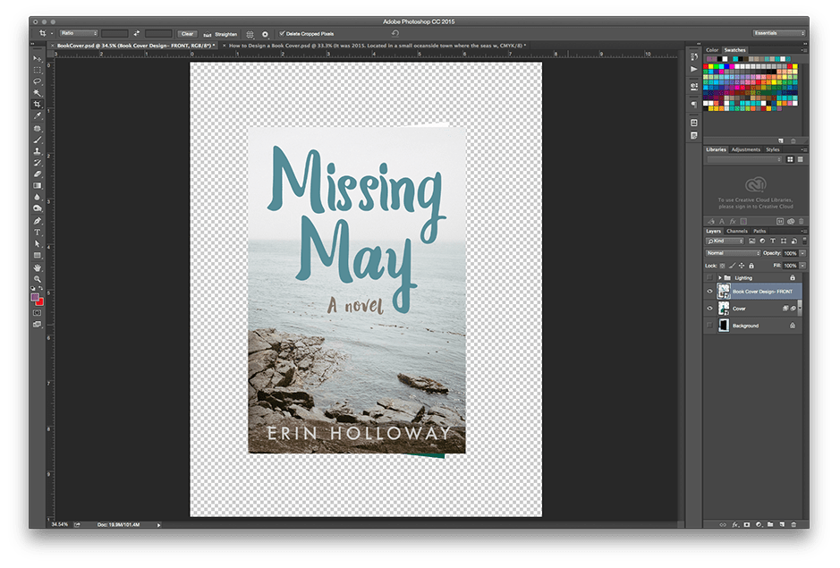Open the Normal blend mode dropdown
The width and height of the screenshot is (840, 568).
click(732, 253)
